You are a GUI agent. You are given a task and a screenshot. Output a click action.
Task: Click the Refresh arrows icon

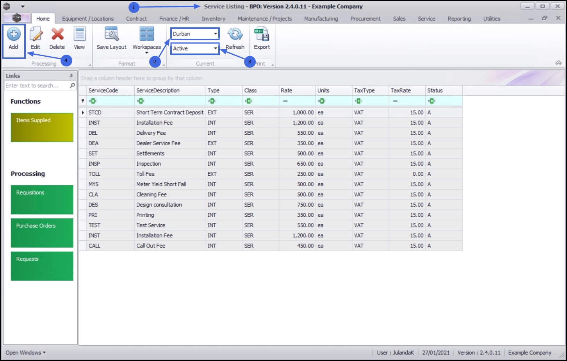(x=235, y=34)
